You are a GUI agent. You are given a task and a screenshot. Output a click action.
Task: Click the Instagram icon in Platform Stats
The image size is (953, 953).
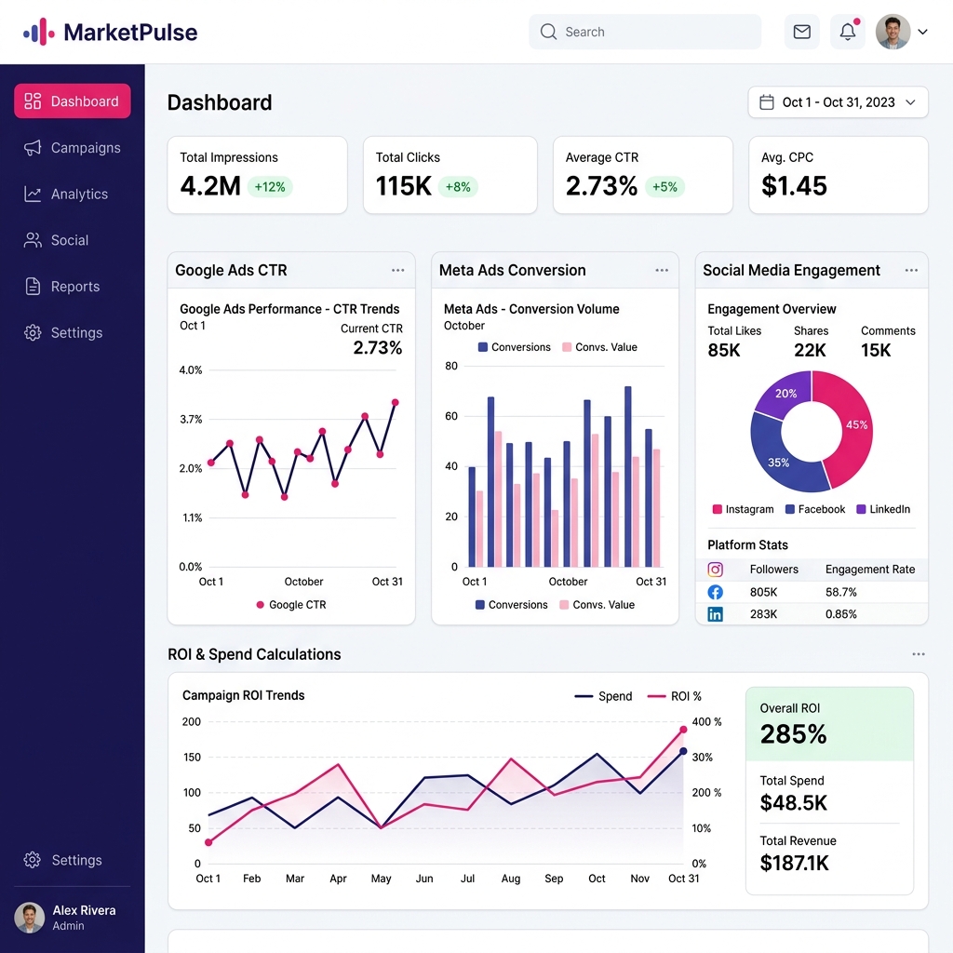click(716, 569)
